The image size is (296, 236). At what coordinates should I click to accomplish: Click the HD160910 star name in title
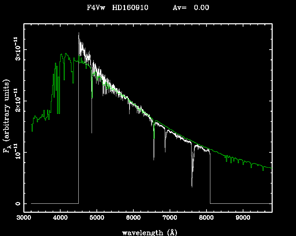tap(130, 8)
